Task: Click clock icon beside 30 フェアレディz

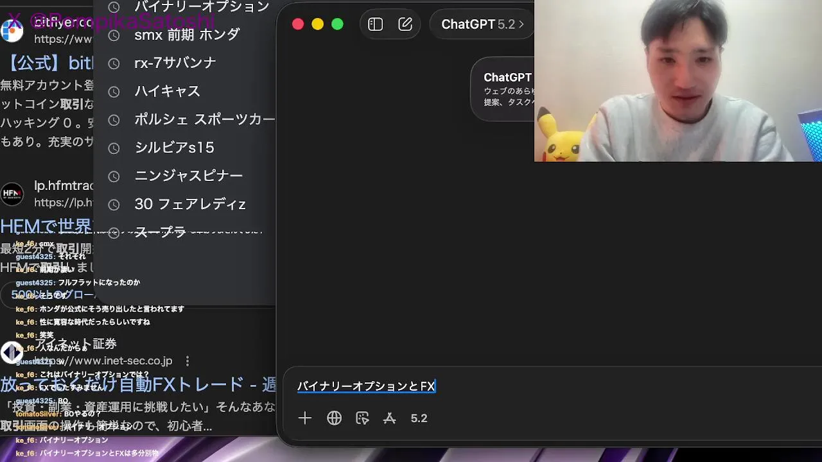Action: point(114,205)
